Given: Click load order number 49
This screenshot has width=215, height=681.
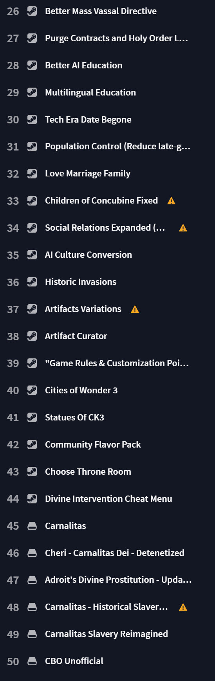Looking at the screenshot, I should (x=13, y=634).
